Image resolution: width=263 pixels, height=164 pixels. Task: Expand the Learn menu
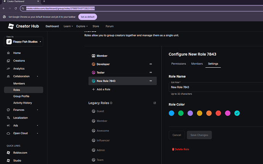[68, 26]
